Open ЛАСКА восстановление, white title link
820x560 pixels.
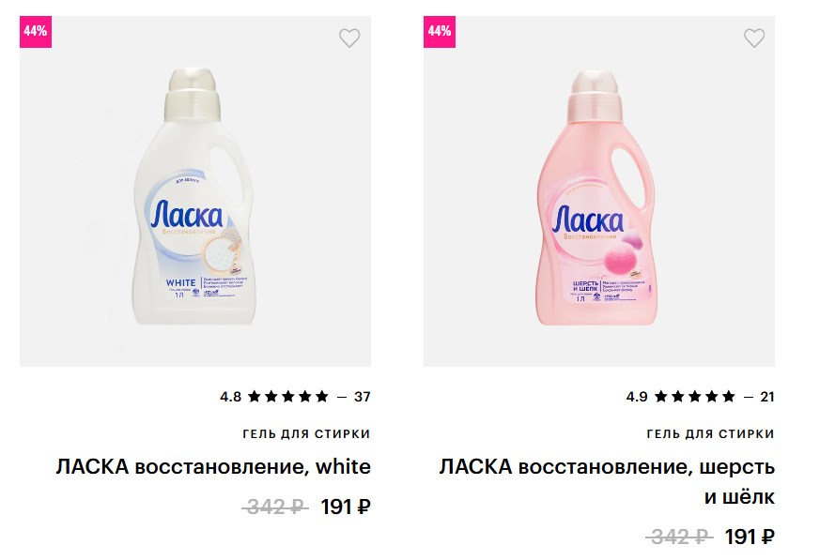pyautogui.click(x=213, y=466)
